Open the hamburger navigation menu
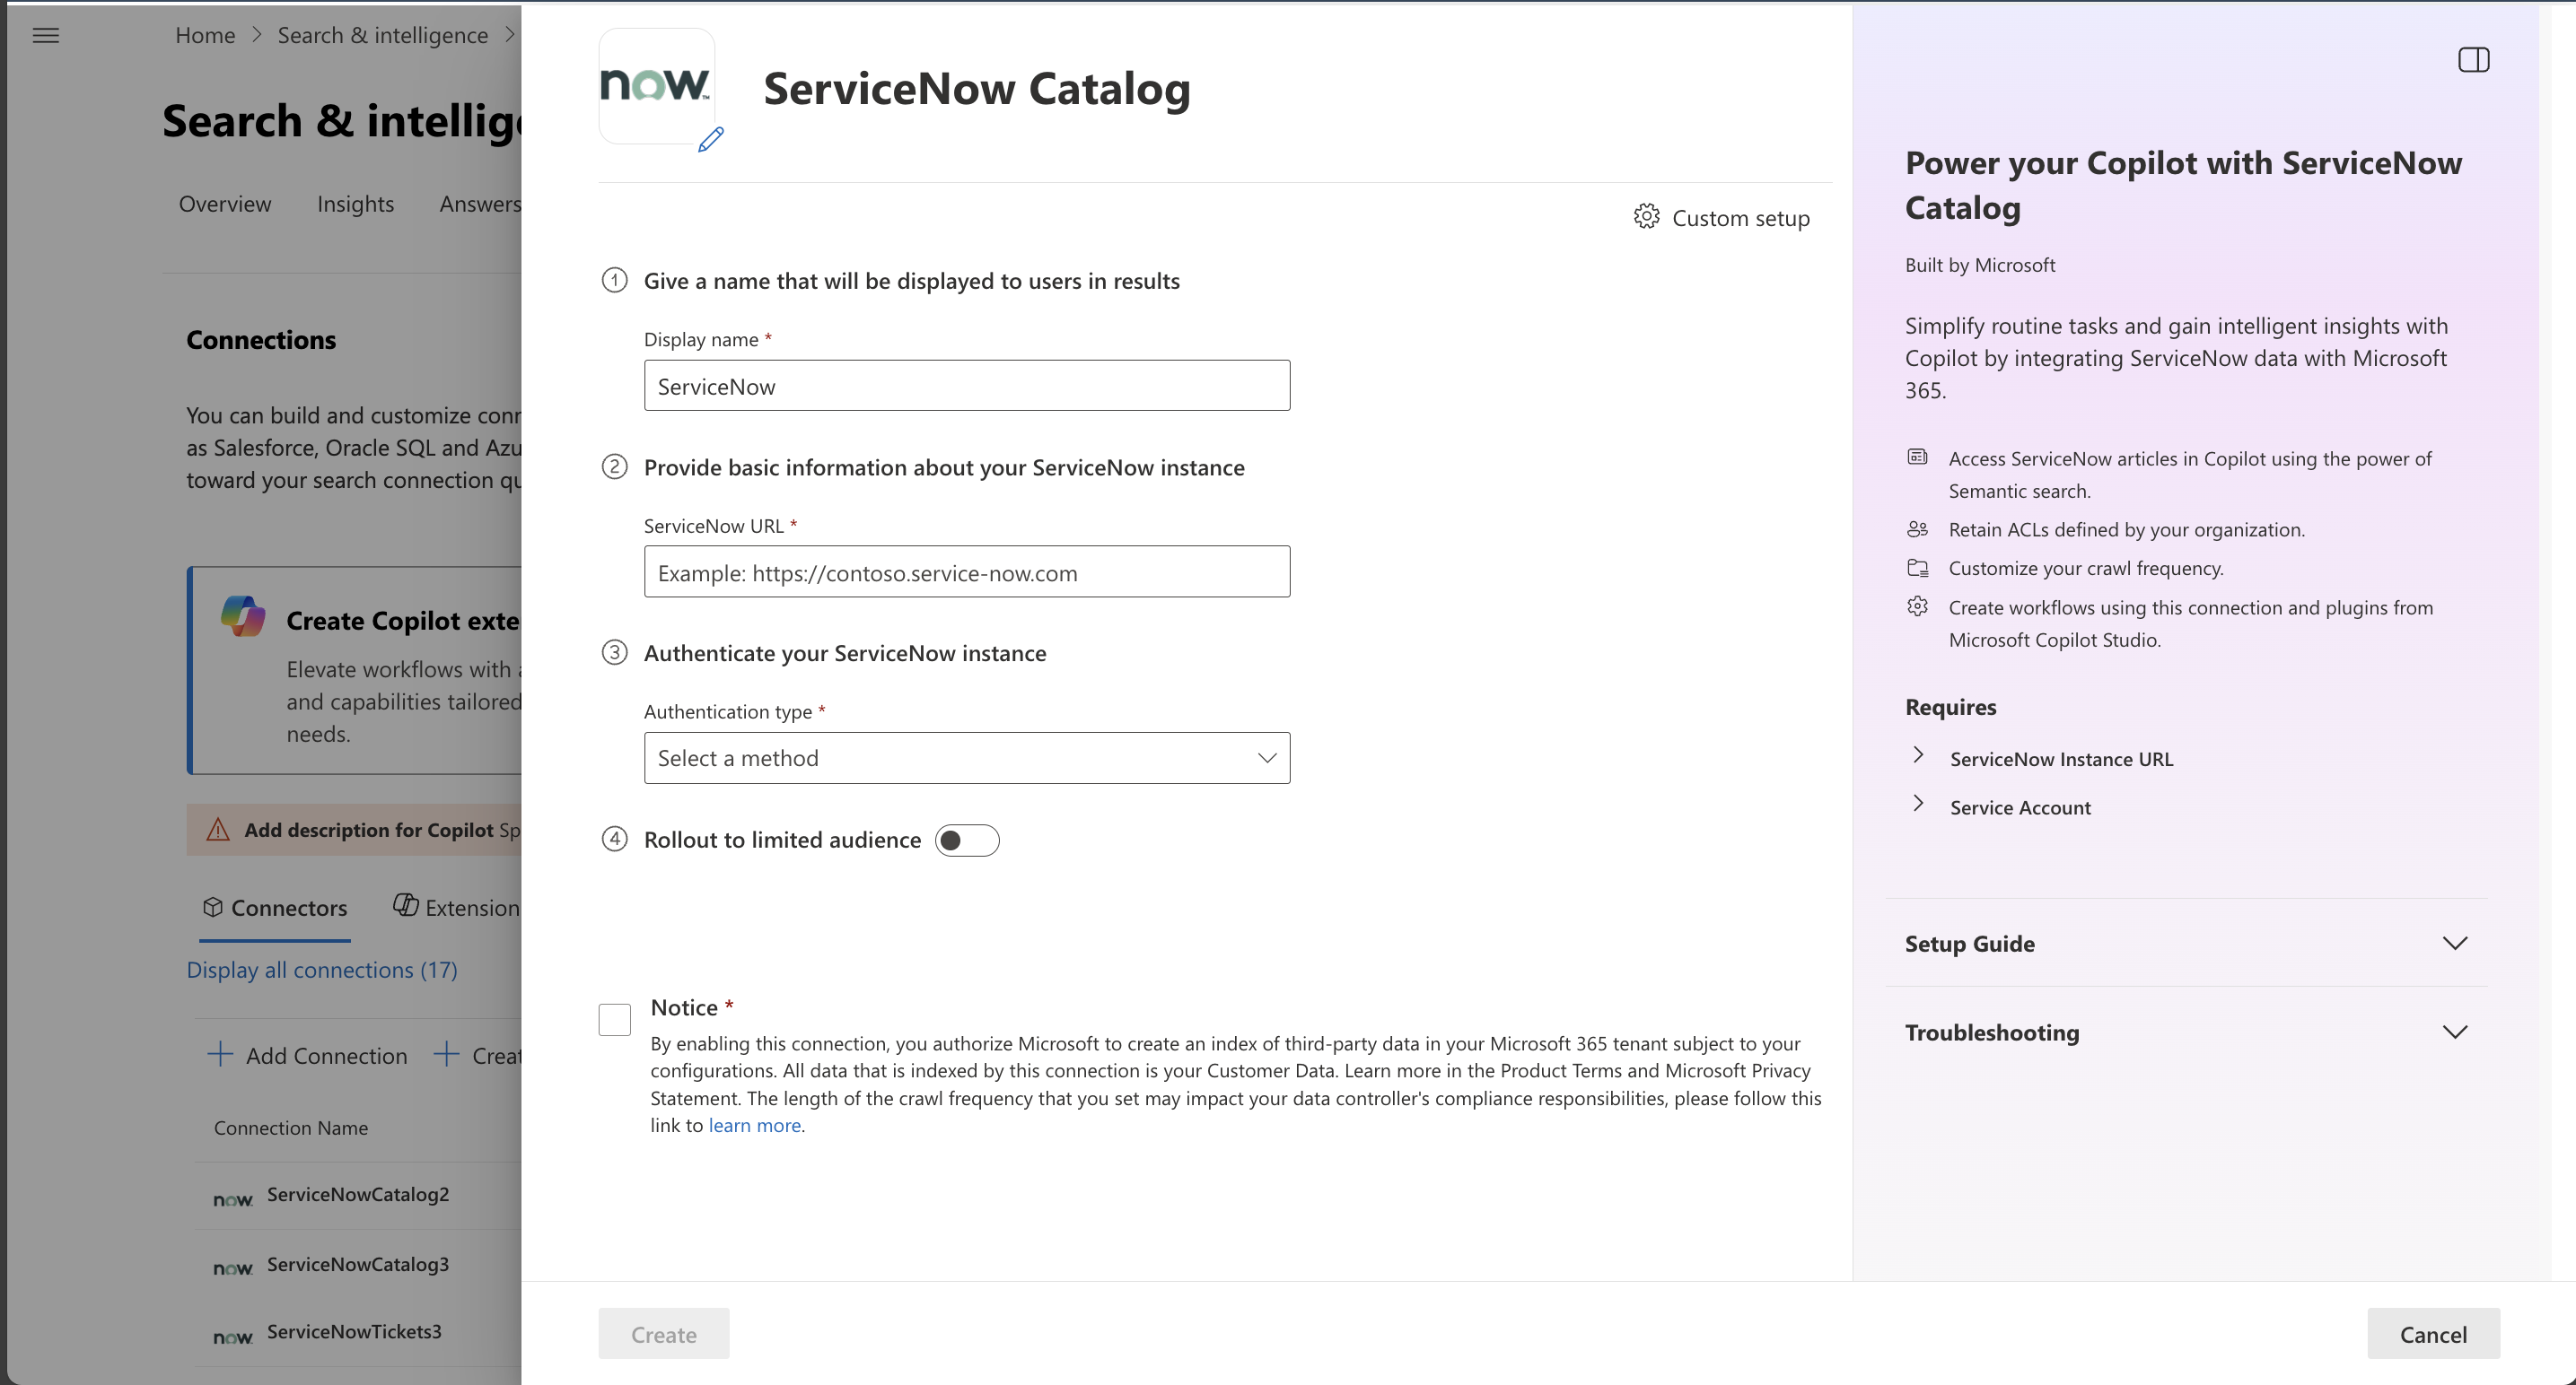2576x1385 pixels. pos(46,36)
